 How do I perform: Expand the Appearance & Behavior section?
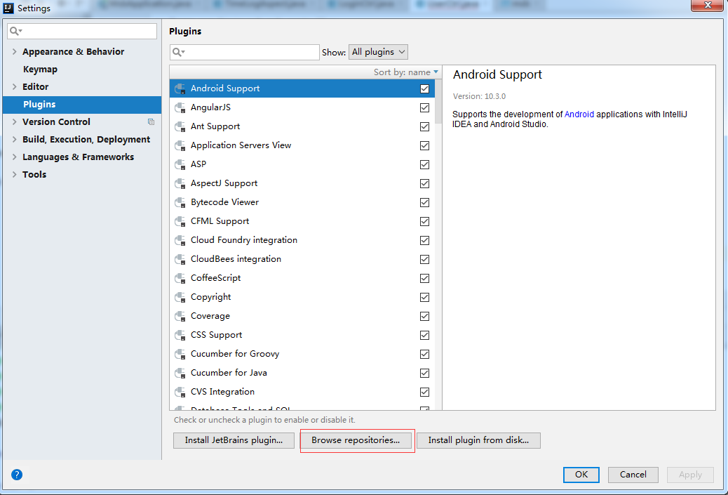click(15, 52)
